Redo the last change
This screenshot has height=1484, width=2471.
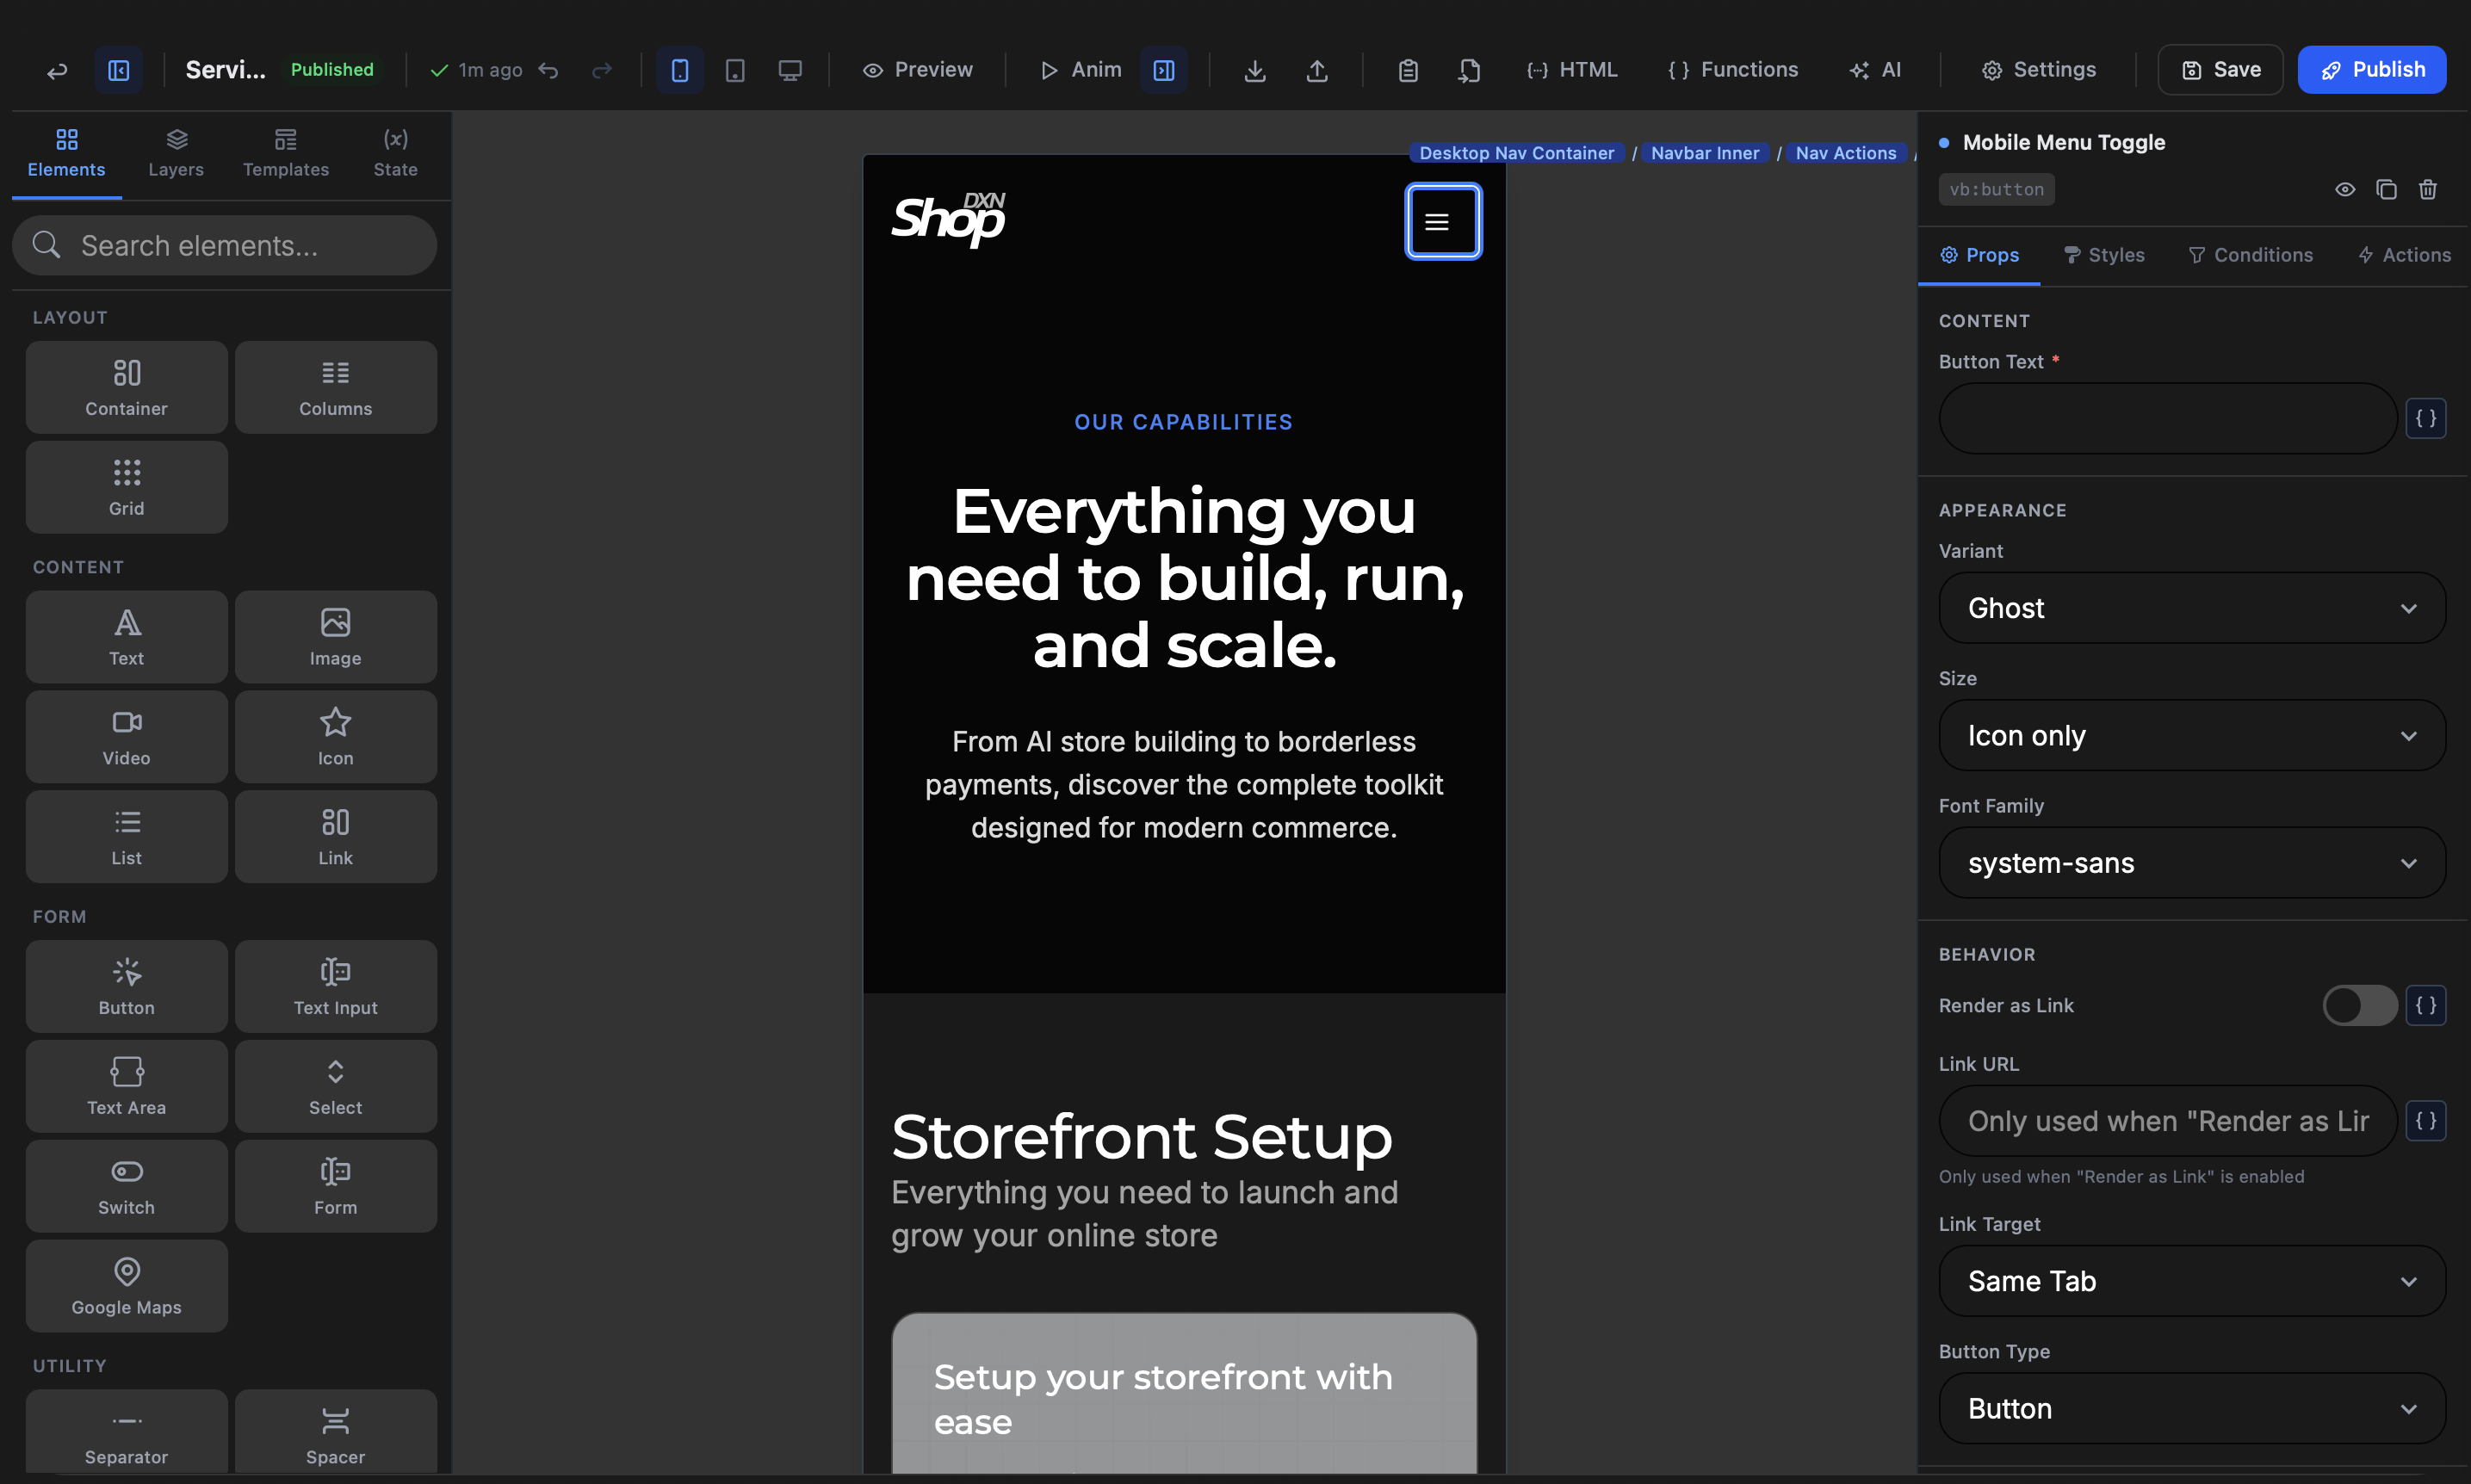[x=602, y=70]
